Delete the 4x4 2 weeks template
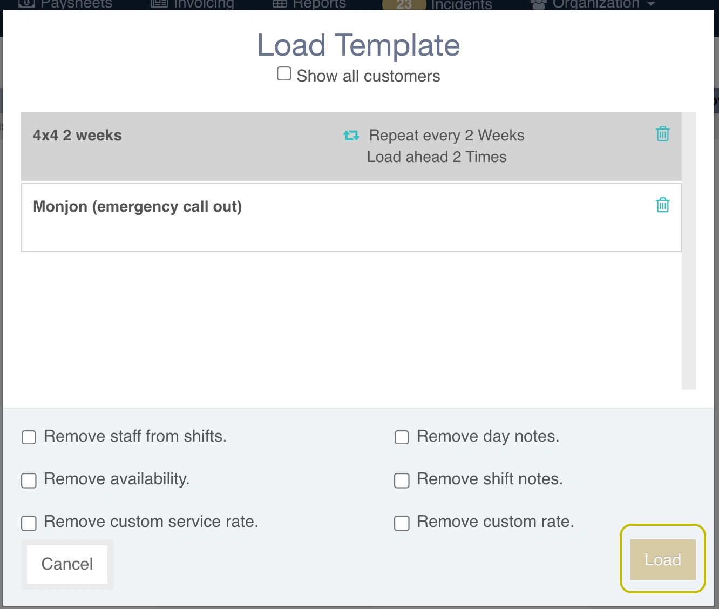 pos(662,133)
